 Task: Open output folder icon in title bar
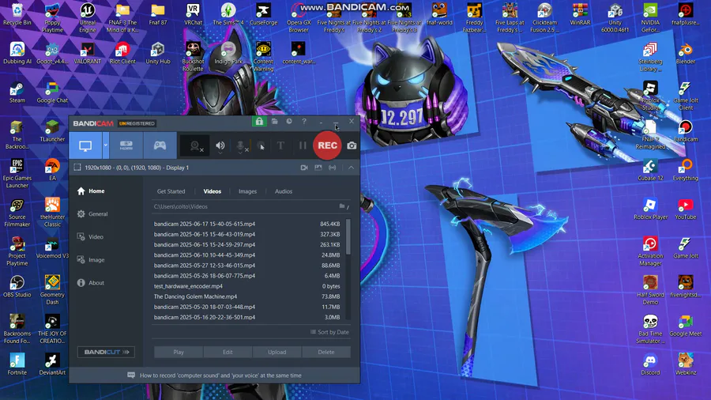(275, 122)
